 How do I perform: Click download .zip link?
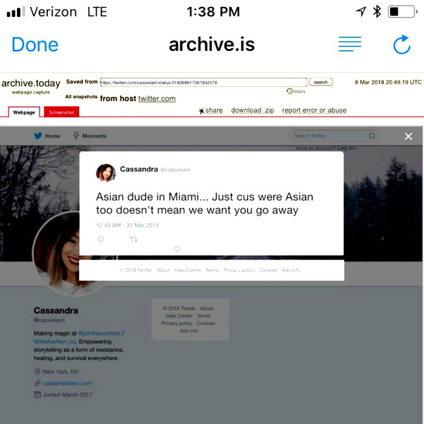(253, 110)
